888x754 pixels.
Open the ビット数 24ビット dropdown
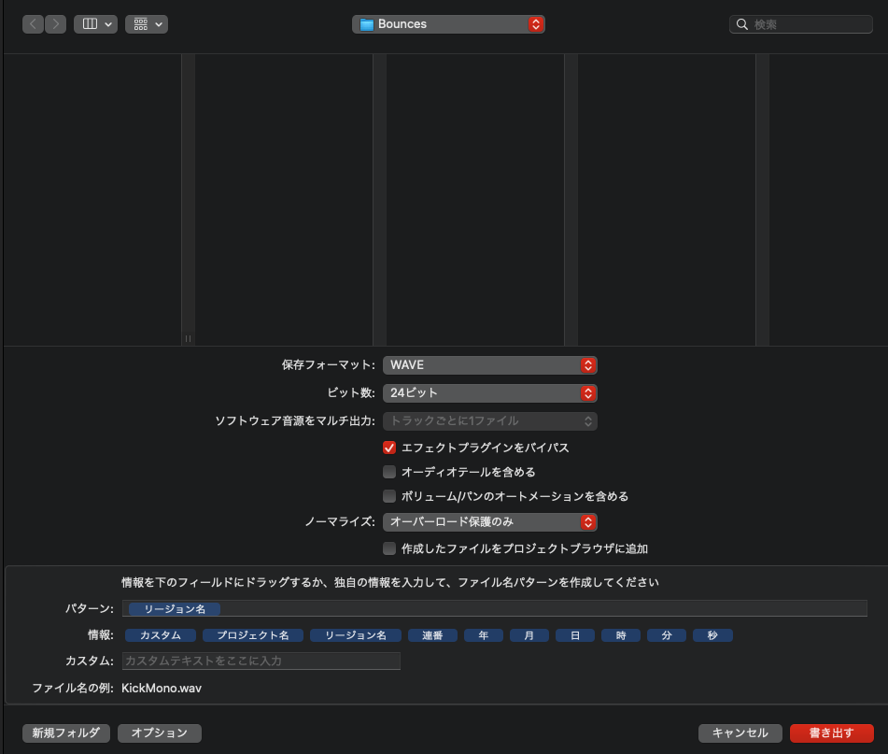(489, 393)
